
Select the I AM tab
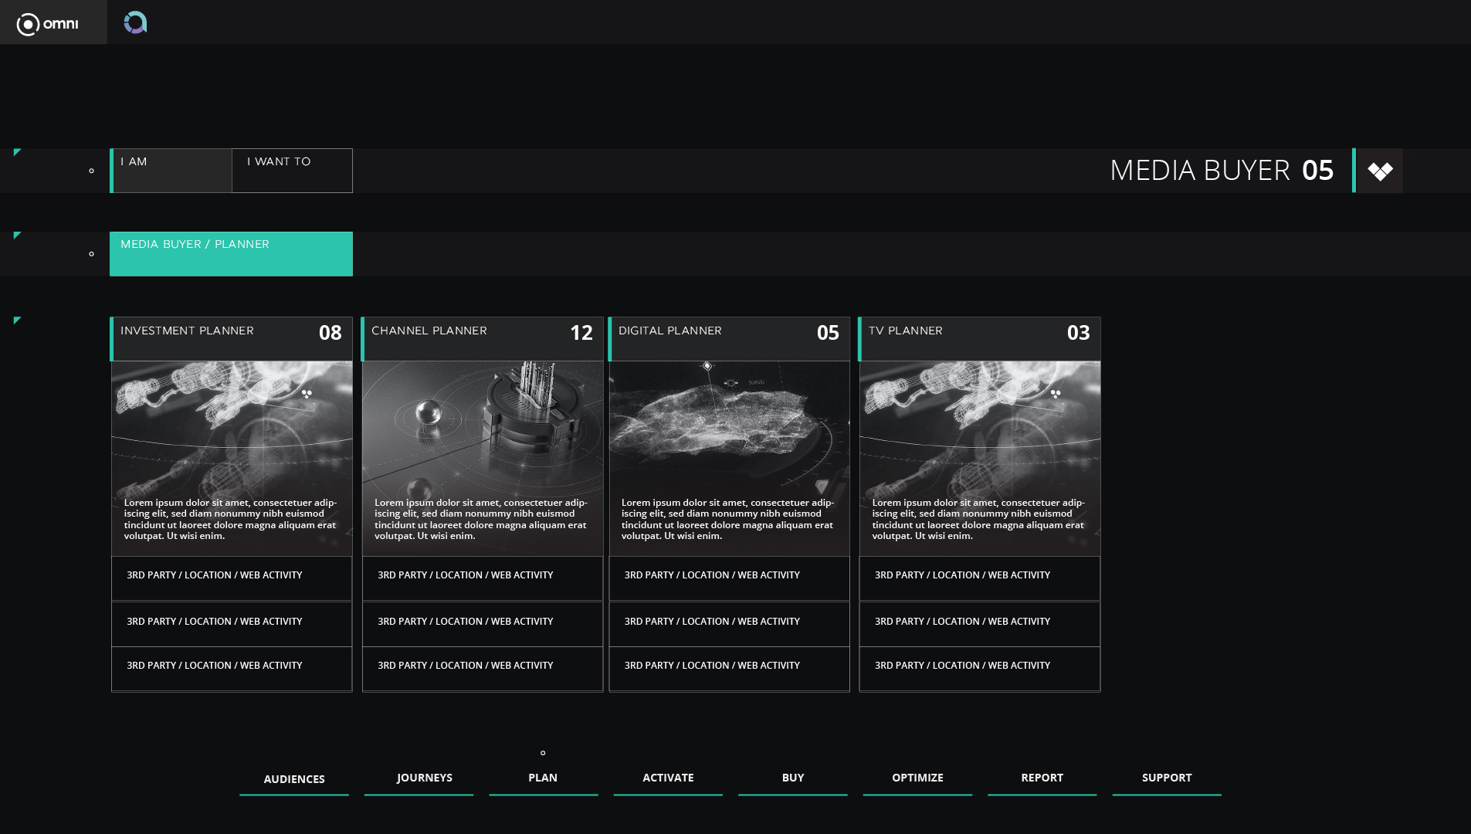(171, 171)
